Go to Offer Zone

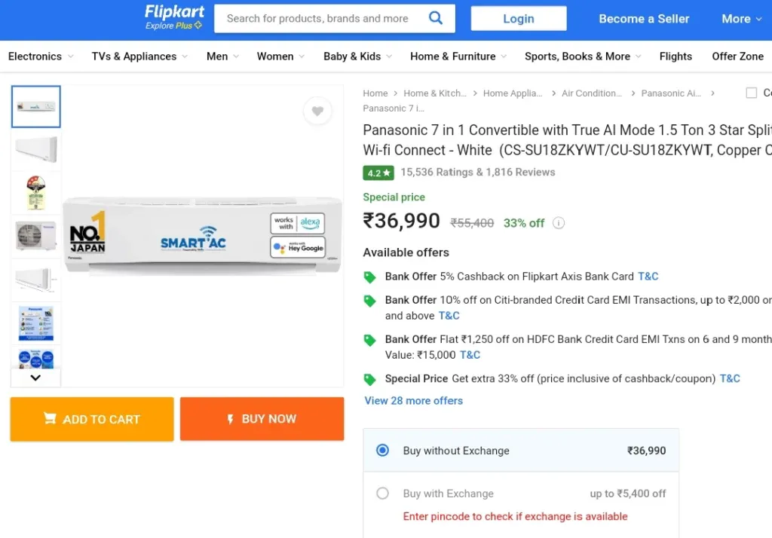[737, 56]
